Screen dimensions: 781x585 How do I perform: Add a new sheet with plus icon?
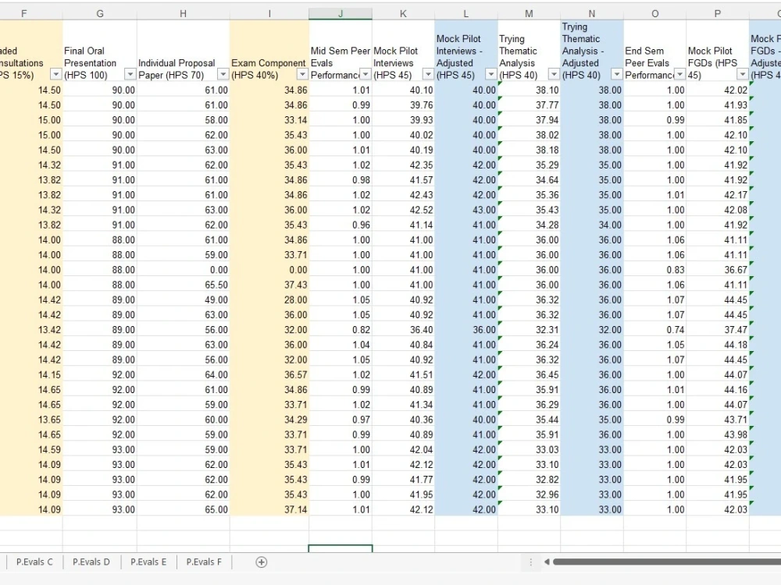(261, 562)
